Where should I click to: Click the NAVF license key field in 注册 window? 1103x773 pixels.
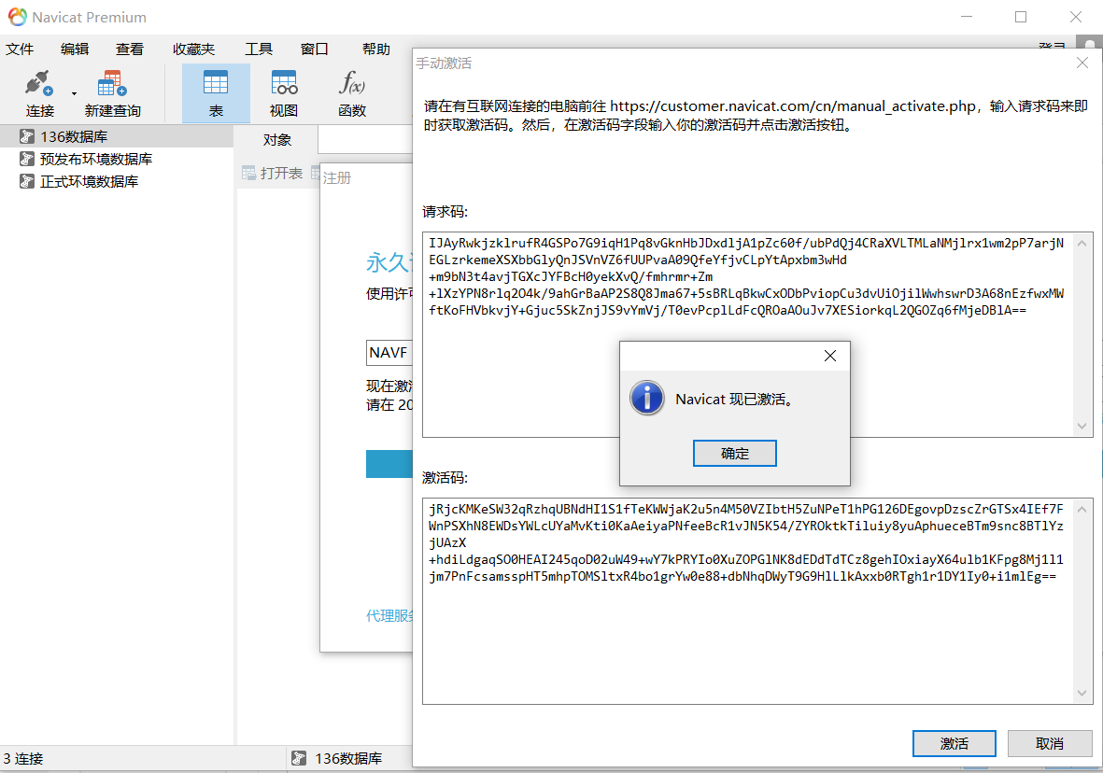389,352
